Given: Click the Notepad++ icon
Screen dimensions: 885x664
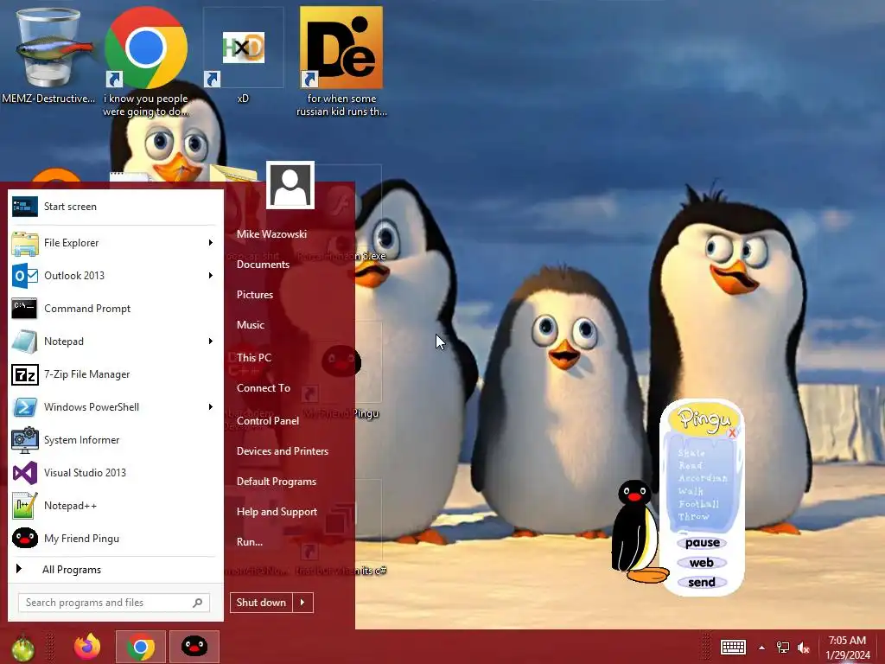Looking at the screenshot, I should 25,506.
